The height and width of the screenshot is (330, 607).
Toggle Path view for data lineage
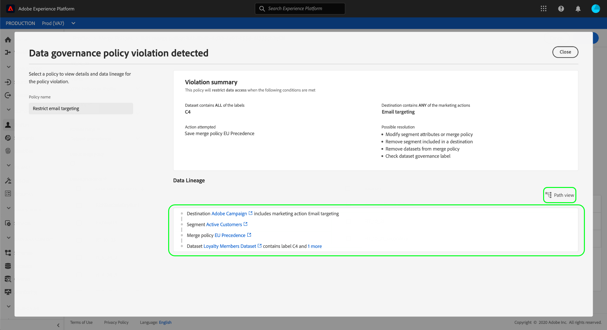560,195
